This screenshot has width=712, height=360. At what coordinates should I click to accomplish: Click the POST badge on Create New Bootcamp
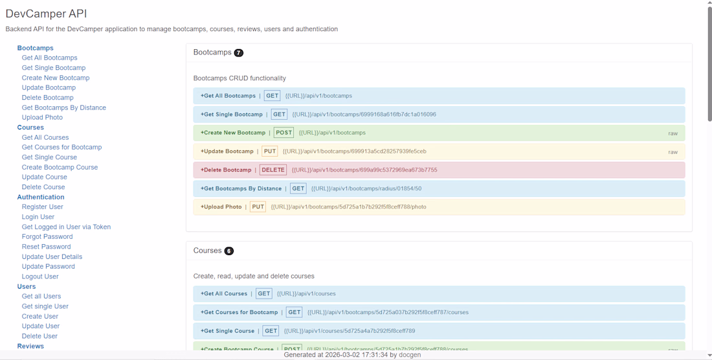(x=284, y=133)
